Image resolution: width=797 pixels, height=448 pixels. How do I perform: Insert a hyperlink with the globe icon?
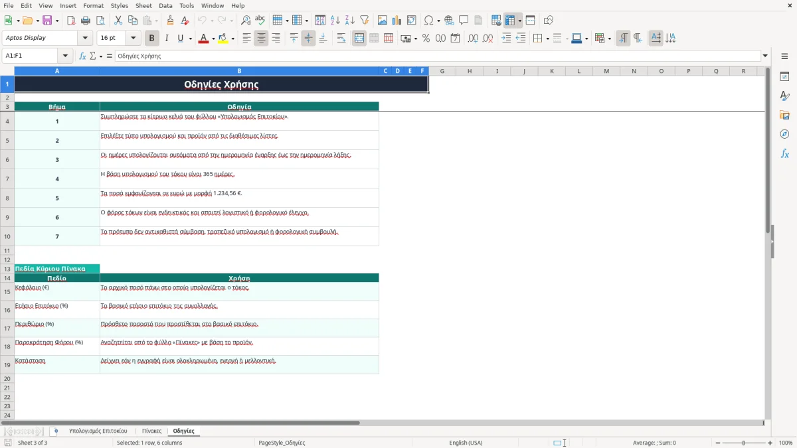coord(449,21)
